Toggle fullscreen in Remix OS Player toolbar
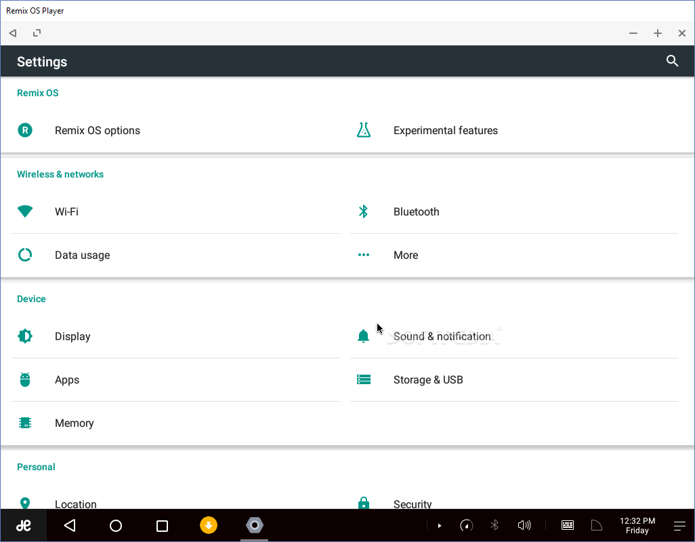Image resolution: width=695 pixels, height=542 pixels. 37,33
